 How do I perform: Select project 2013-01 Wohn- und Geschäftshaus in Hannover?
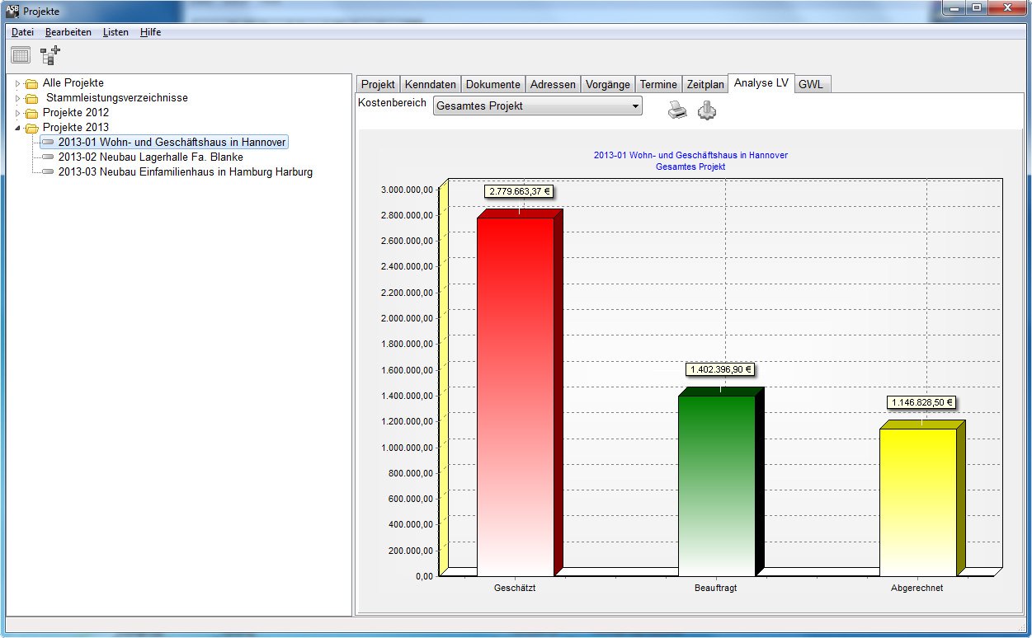coord(172,143)
